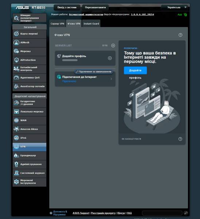
Task: Click the Перезавантажити button
Action: click(x=95, y=7)
